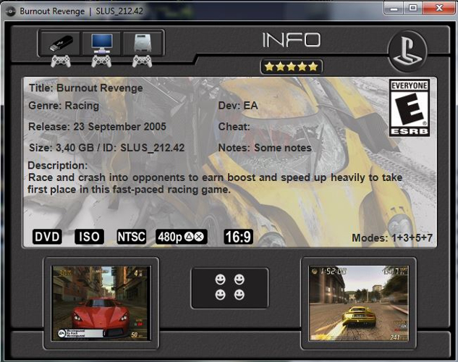
Task: Click the Release: 23 September 2005 text
Action: click(97, 127)
